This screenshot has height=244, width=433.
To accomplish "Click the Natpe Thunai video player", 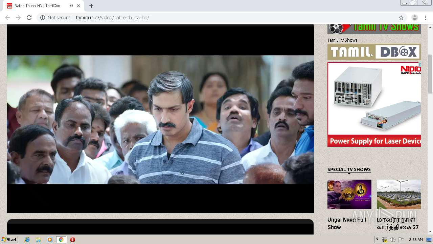I will point(160,119).
